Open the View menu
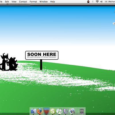 [14, 2]
